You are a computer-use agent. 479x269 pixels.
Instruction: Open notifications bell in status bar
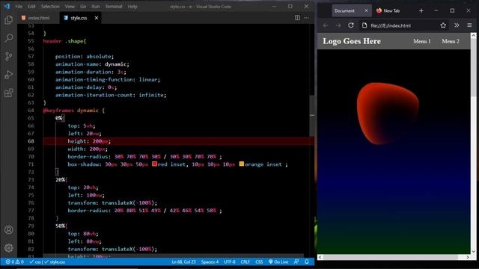click(307, 262)
